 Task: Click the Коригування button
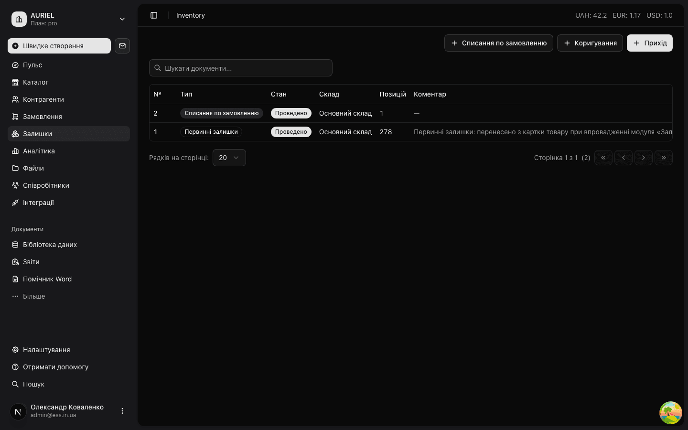coord(590,43)
